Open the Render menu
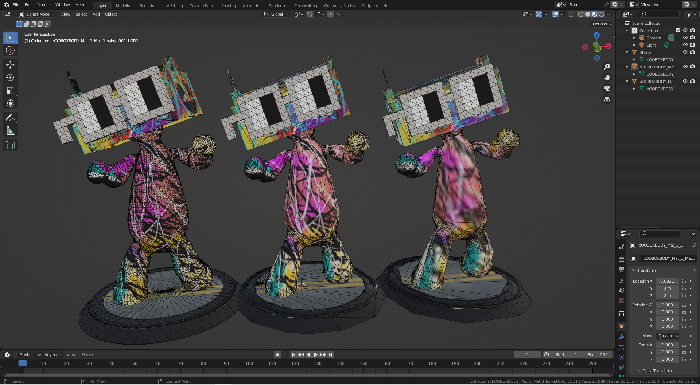Screen dimensions: 700x385 click(x=43, y=5)
